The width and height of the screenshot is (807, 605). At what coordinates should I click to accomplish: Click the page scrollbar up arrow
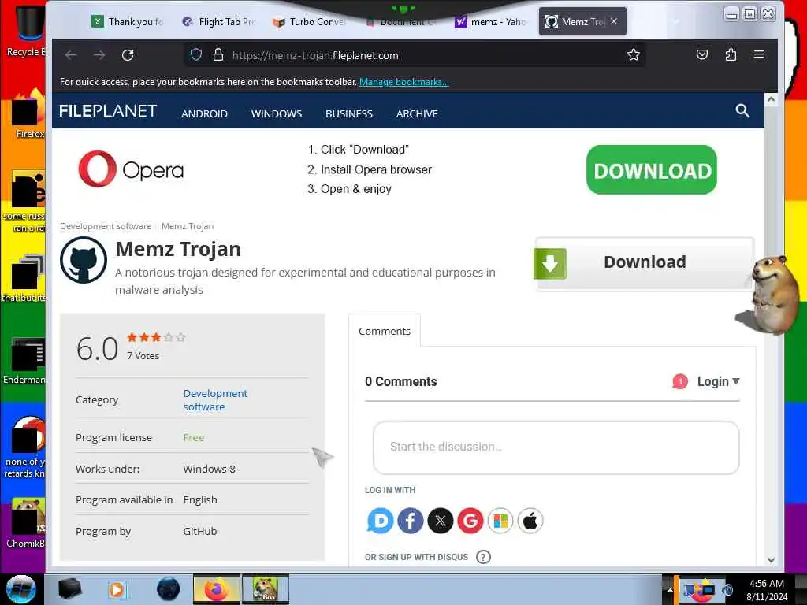click(771, 99)
